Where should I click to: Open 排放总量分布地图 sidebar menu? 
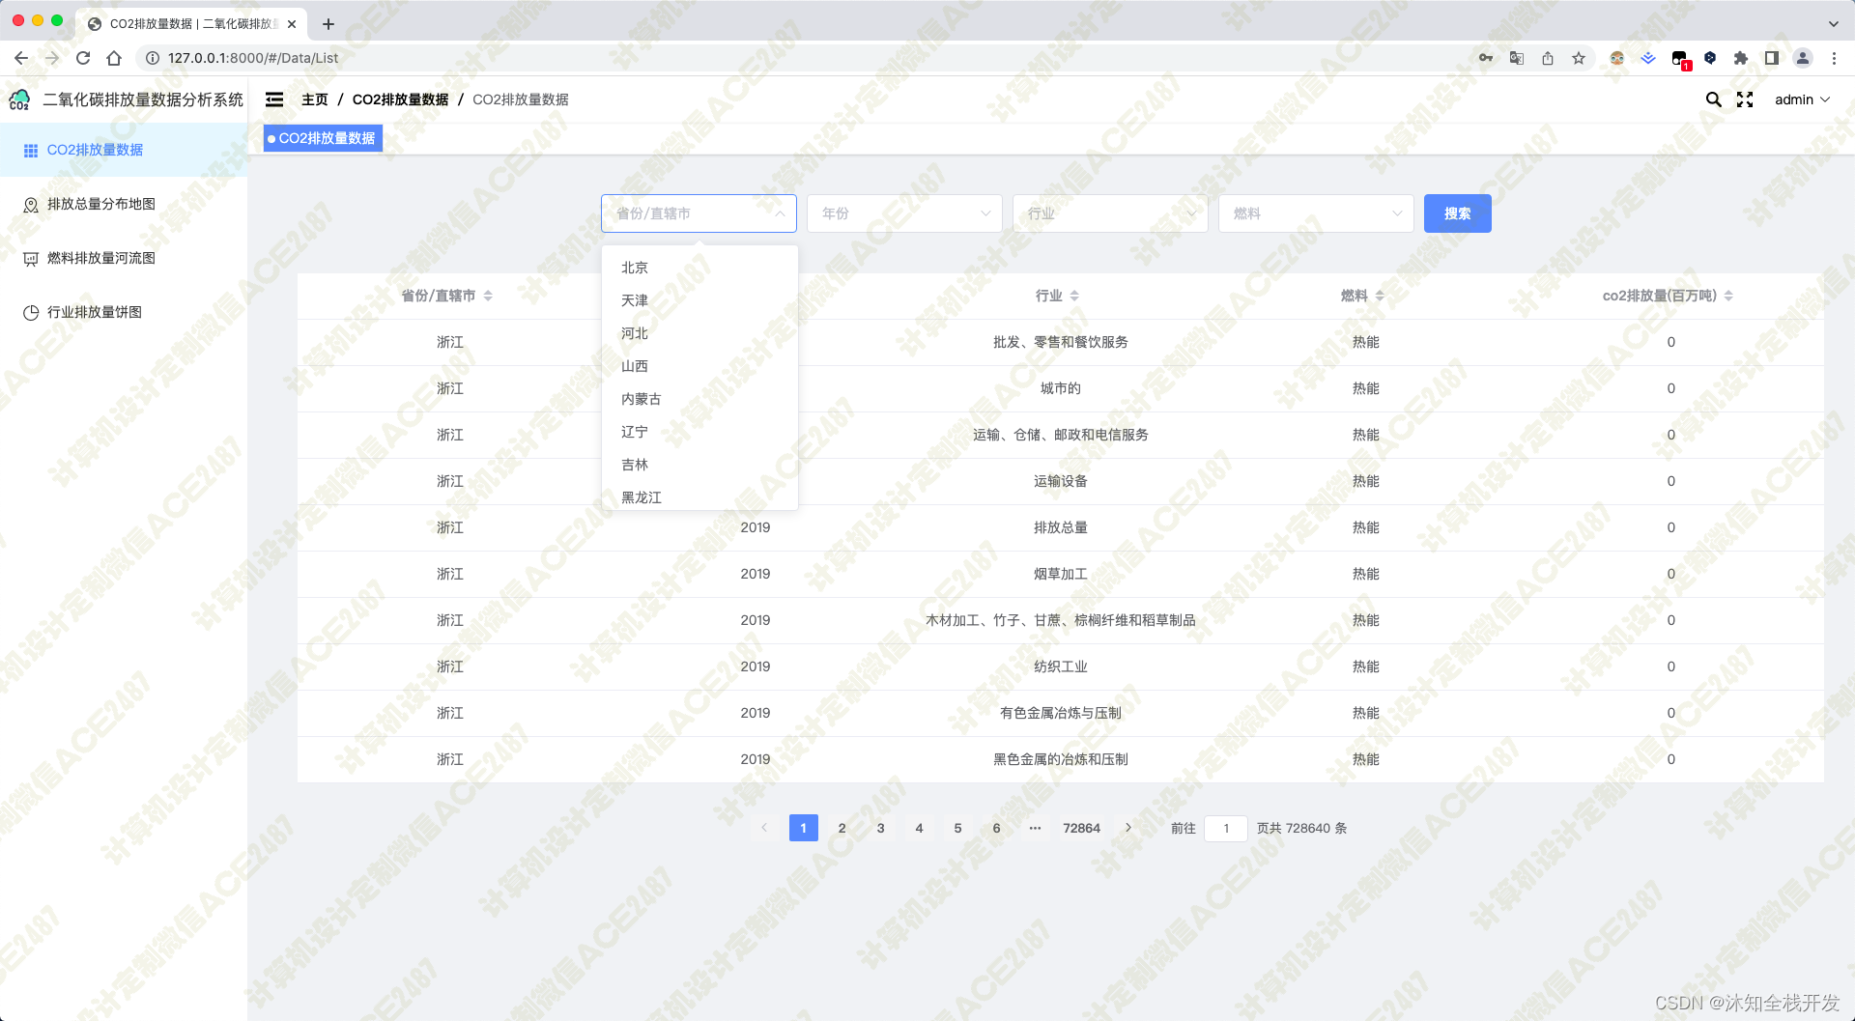pos(124,205)
